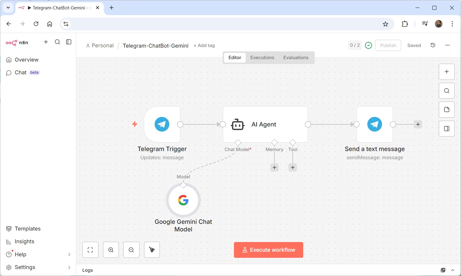Fit workflow to view
This screenshot has height=276, width=461.
(90, 250)
